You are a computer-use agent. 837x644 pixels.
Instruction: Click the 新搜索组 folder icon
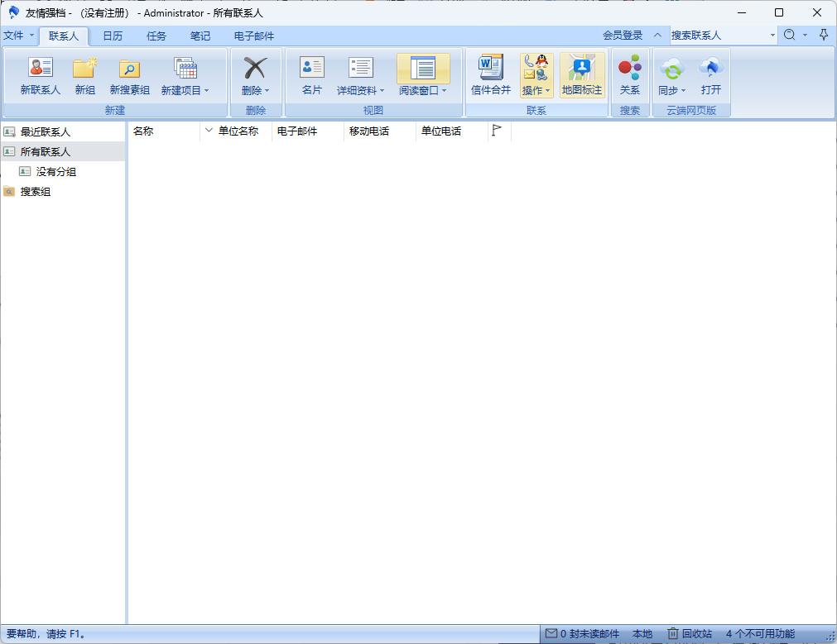[x=130, y=69]
